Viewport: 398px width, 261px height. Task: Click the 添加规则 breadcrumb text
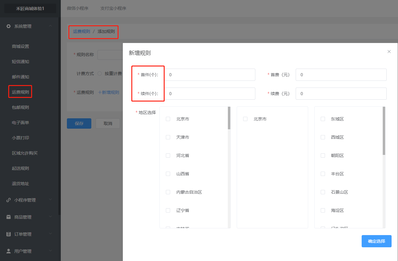[x=106, y=31]
